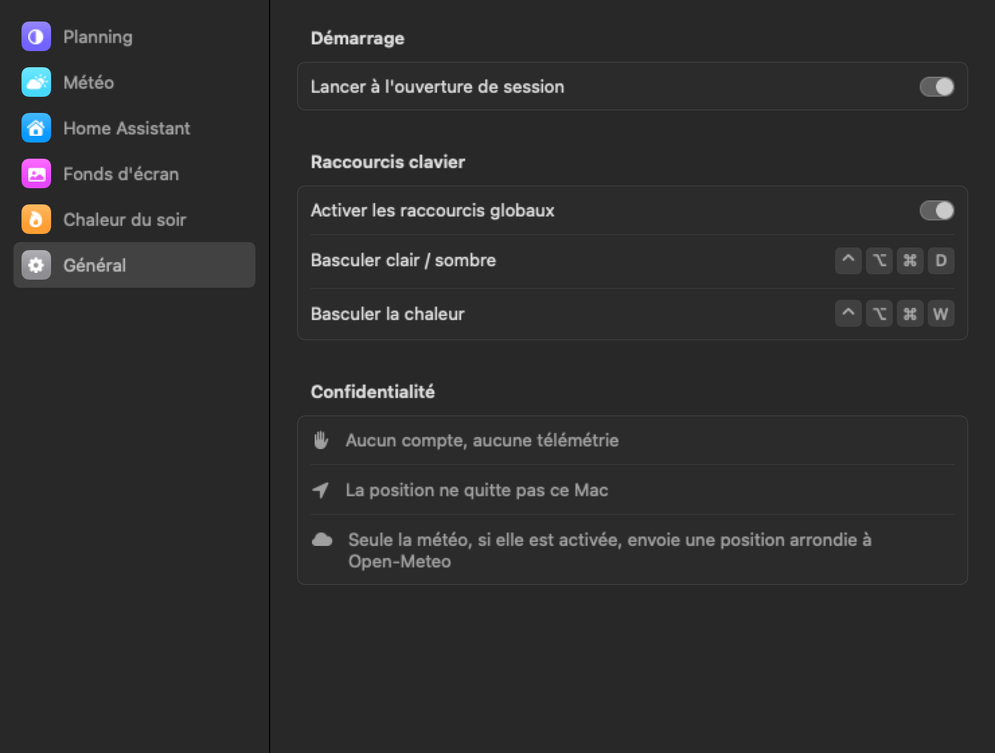Click the Open-Meteo rounded position note
Image resolution: width=995 pixels, height=753 pixels.
tap(610, 550)
